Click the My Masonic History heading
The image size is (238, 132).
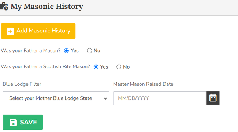(47, 7)
